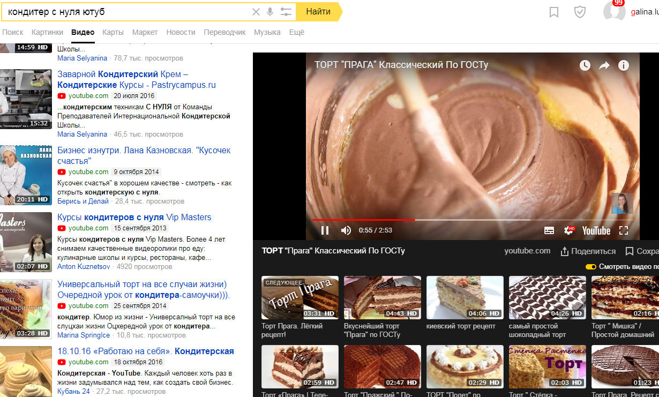Clear the search query with the X icon
The image size is (659, 397).
(256, 12)
